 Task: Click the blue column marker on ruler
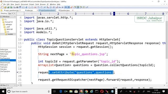tap(114, 14)
